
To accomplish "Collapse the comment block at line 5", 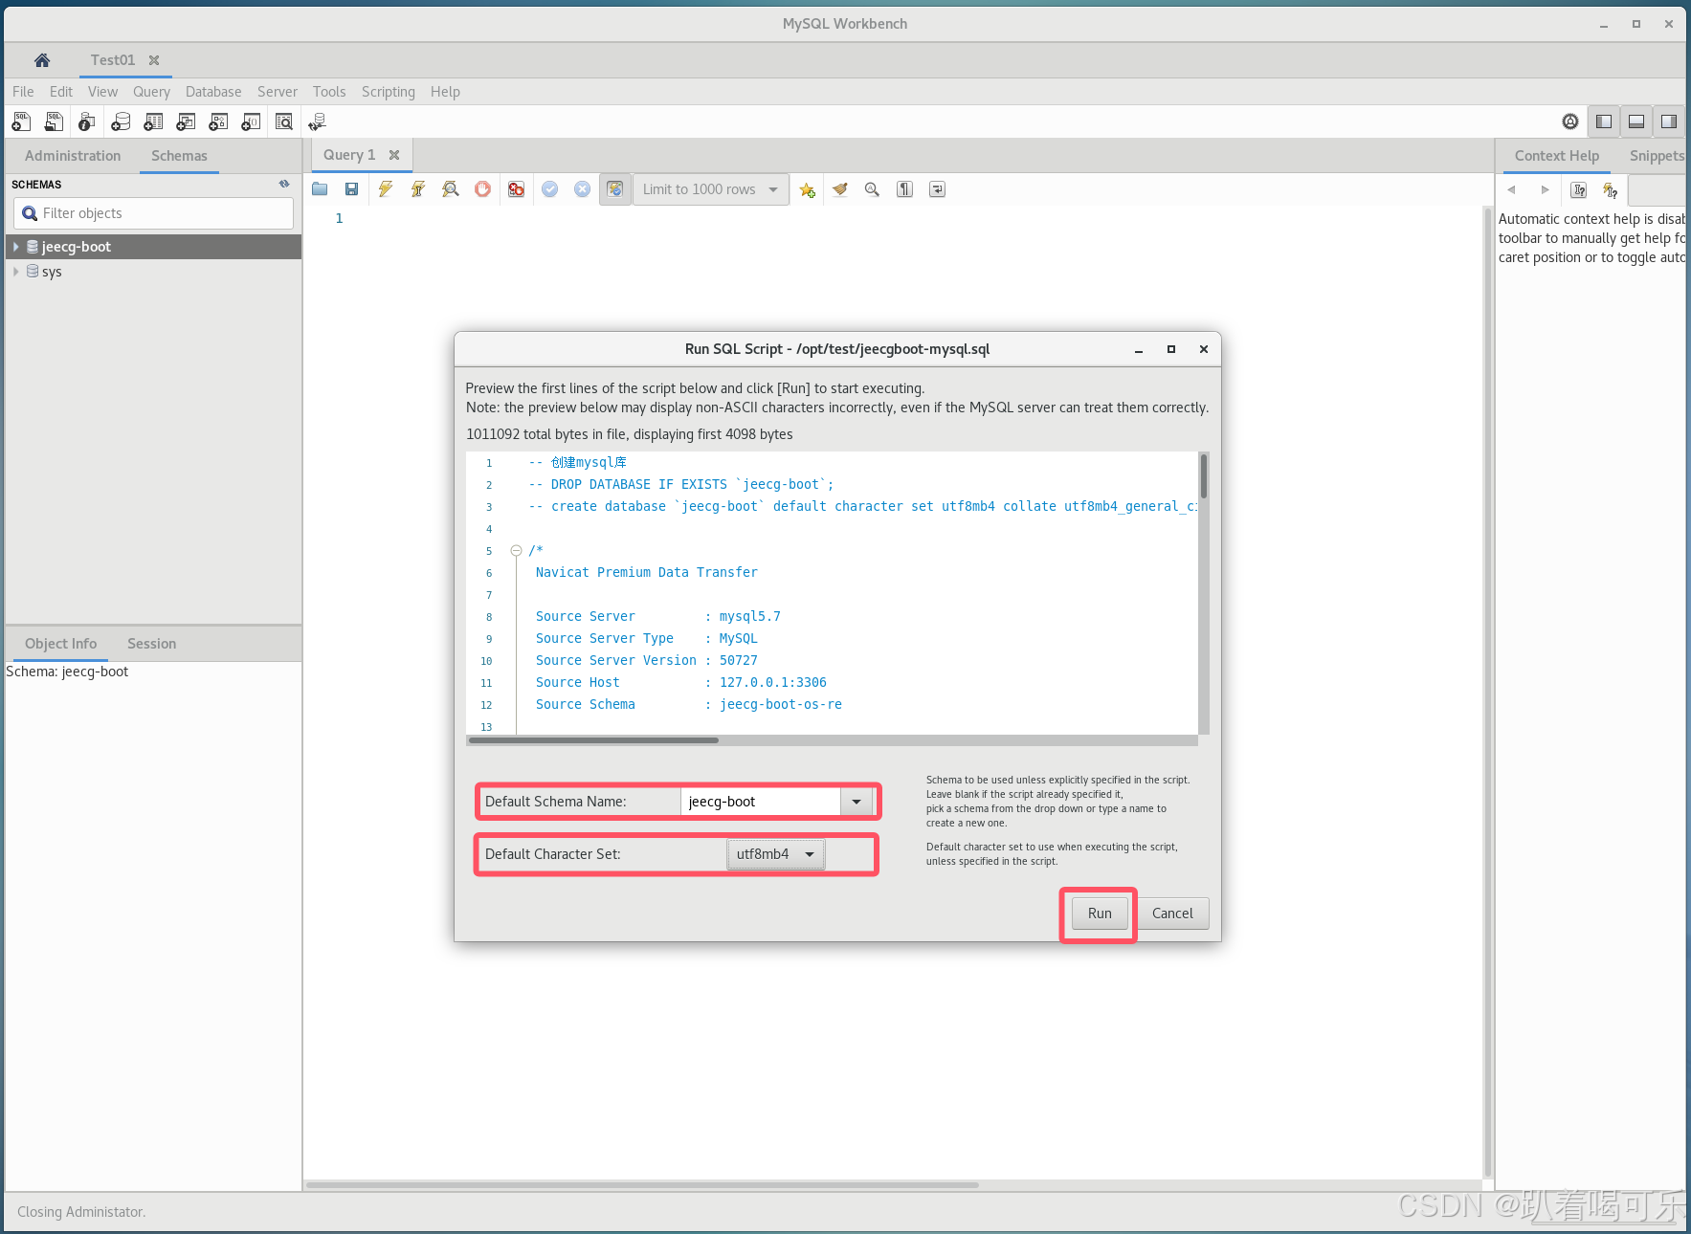I will [x=516, y=551].
